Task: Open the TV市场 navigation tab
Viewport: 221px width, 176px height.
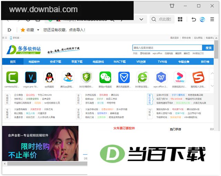Action: (x=162, y=62)
